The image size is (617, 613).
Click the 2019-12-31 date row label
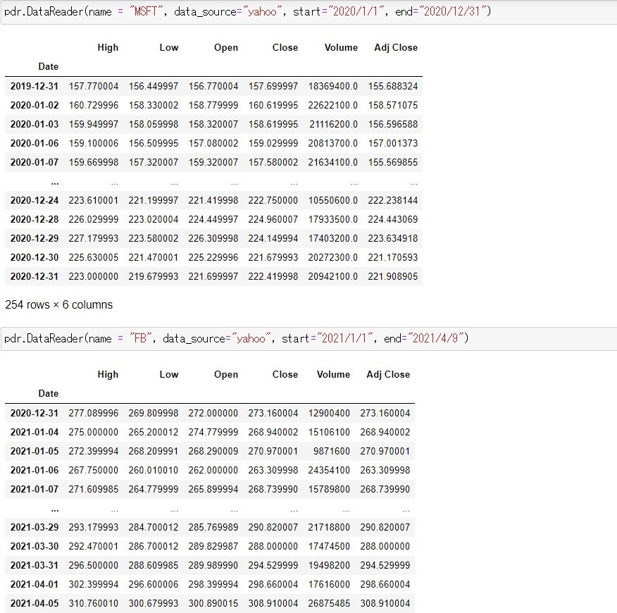click(x=35, y=86)
